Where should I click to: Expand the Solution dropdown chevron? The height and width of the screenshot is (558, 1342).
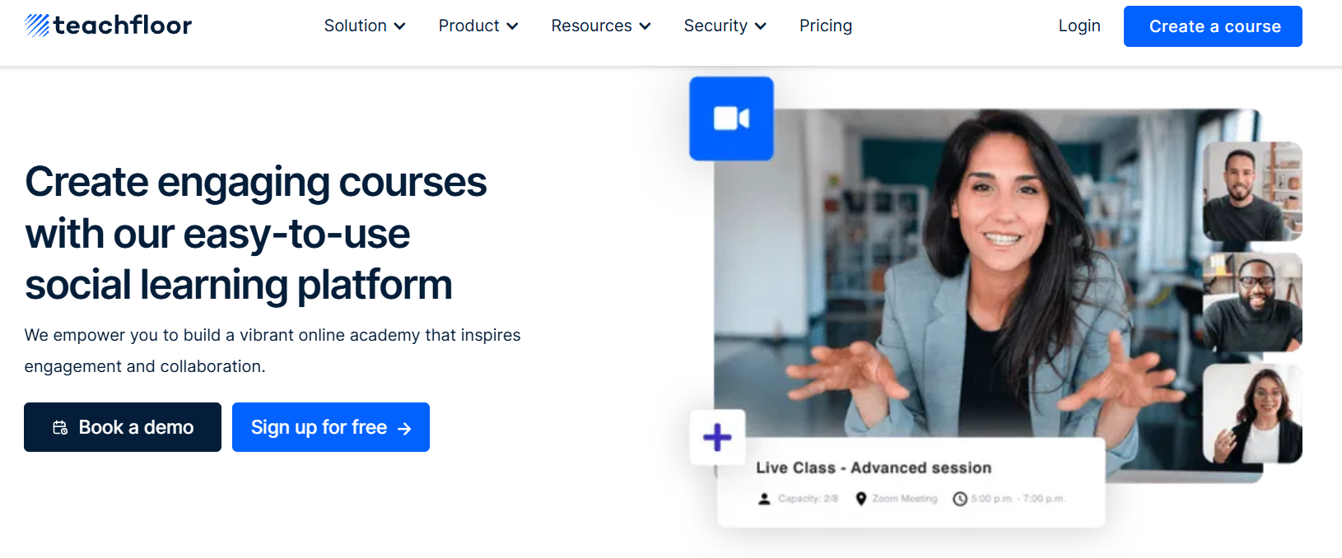point(400,26)
